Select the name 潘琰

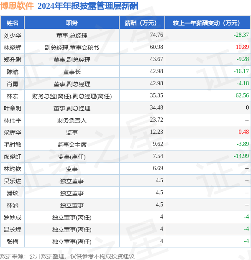pyautogui.click(x=13, y=193)
